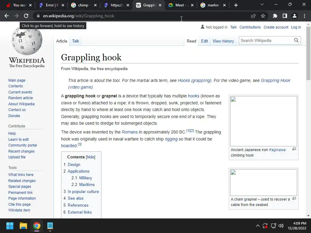The height and width of the screenshot is (233, 311).
Task: Click the Chrome taskbar icon
Action: 37,226
